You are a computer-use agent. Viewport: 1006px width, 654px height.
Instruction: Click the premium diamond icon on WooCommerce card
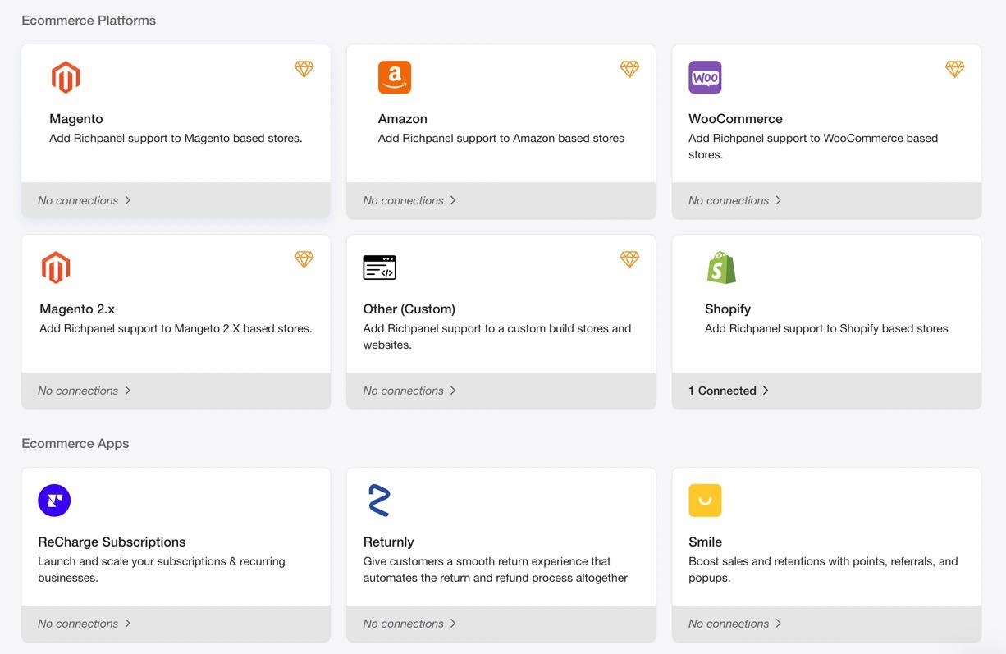[954, 69]
